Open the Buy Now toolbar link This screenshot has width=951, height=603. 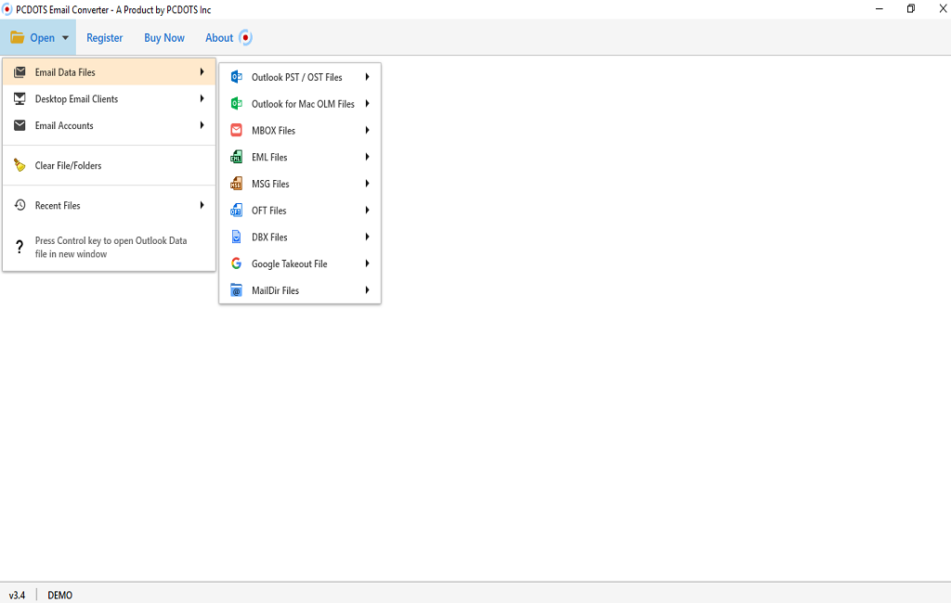click(x=164, y=38)
